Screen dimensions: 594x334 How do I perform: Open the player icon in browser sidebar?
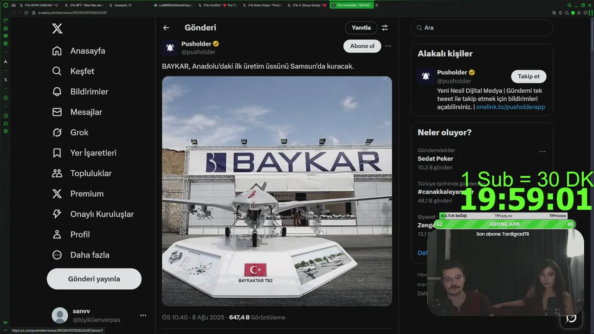coord(6,98)
